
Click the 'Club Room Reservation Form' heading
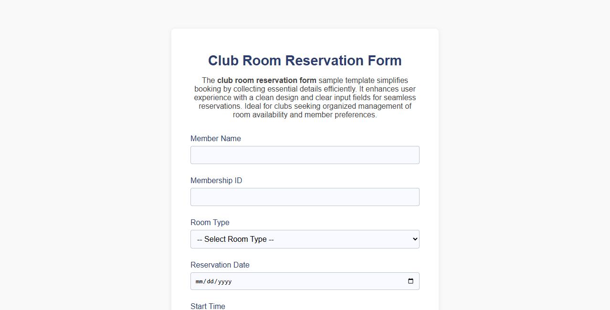305,61
